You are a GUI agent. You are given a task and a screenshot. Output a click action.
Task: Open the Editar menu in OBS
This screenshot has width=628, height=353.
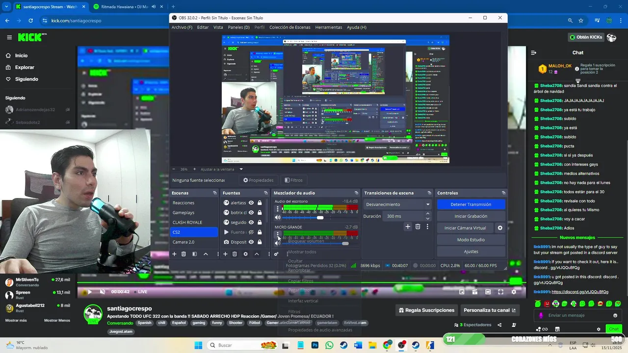203,27
